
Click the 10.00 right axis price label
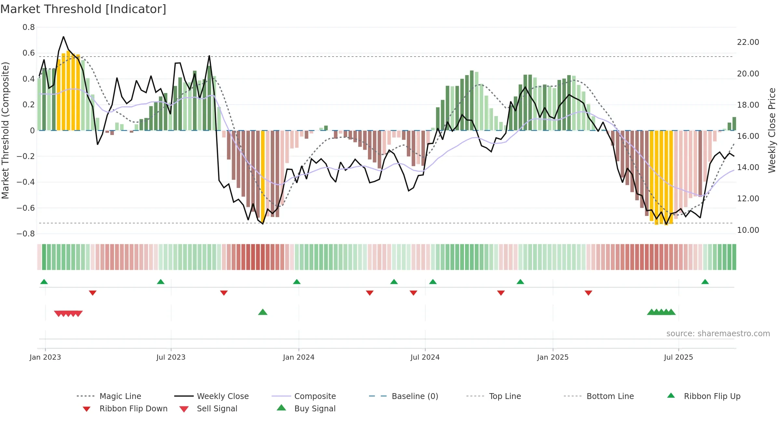[x=748, y=230]
